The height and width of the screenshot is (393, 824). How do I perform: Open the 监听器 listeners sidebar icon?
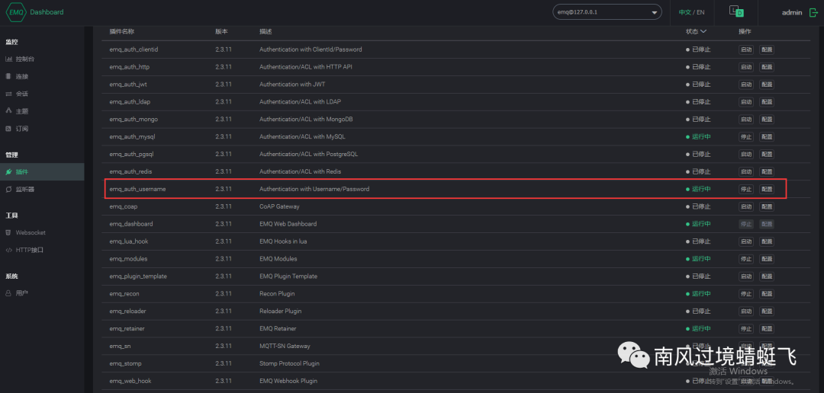tap(8, 189)
